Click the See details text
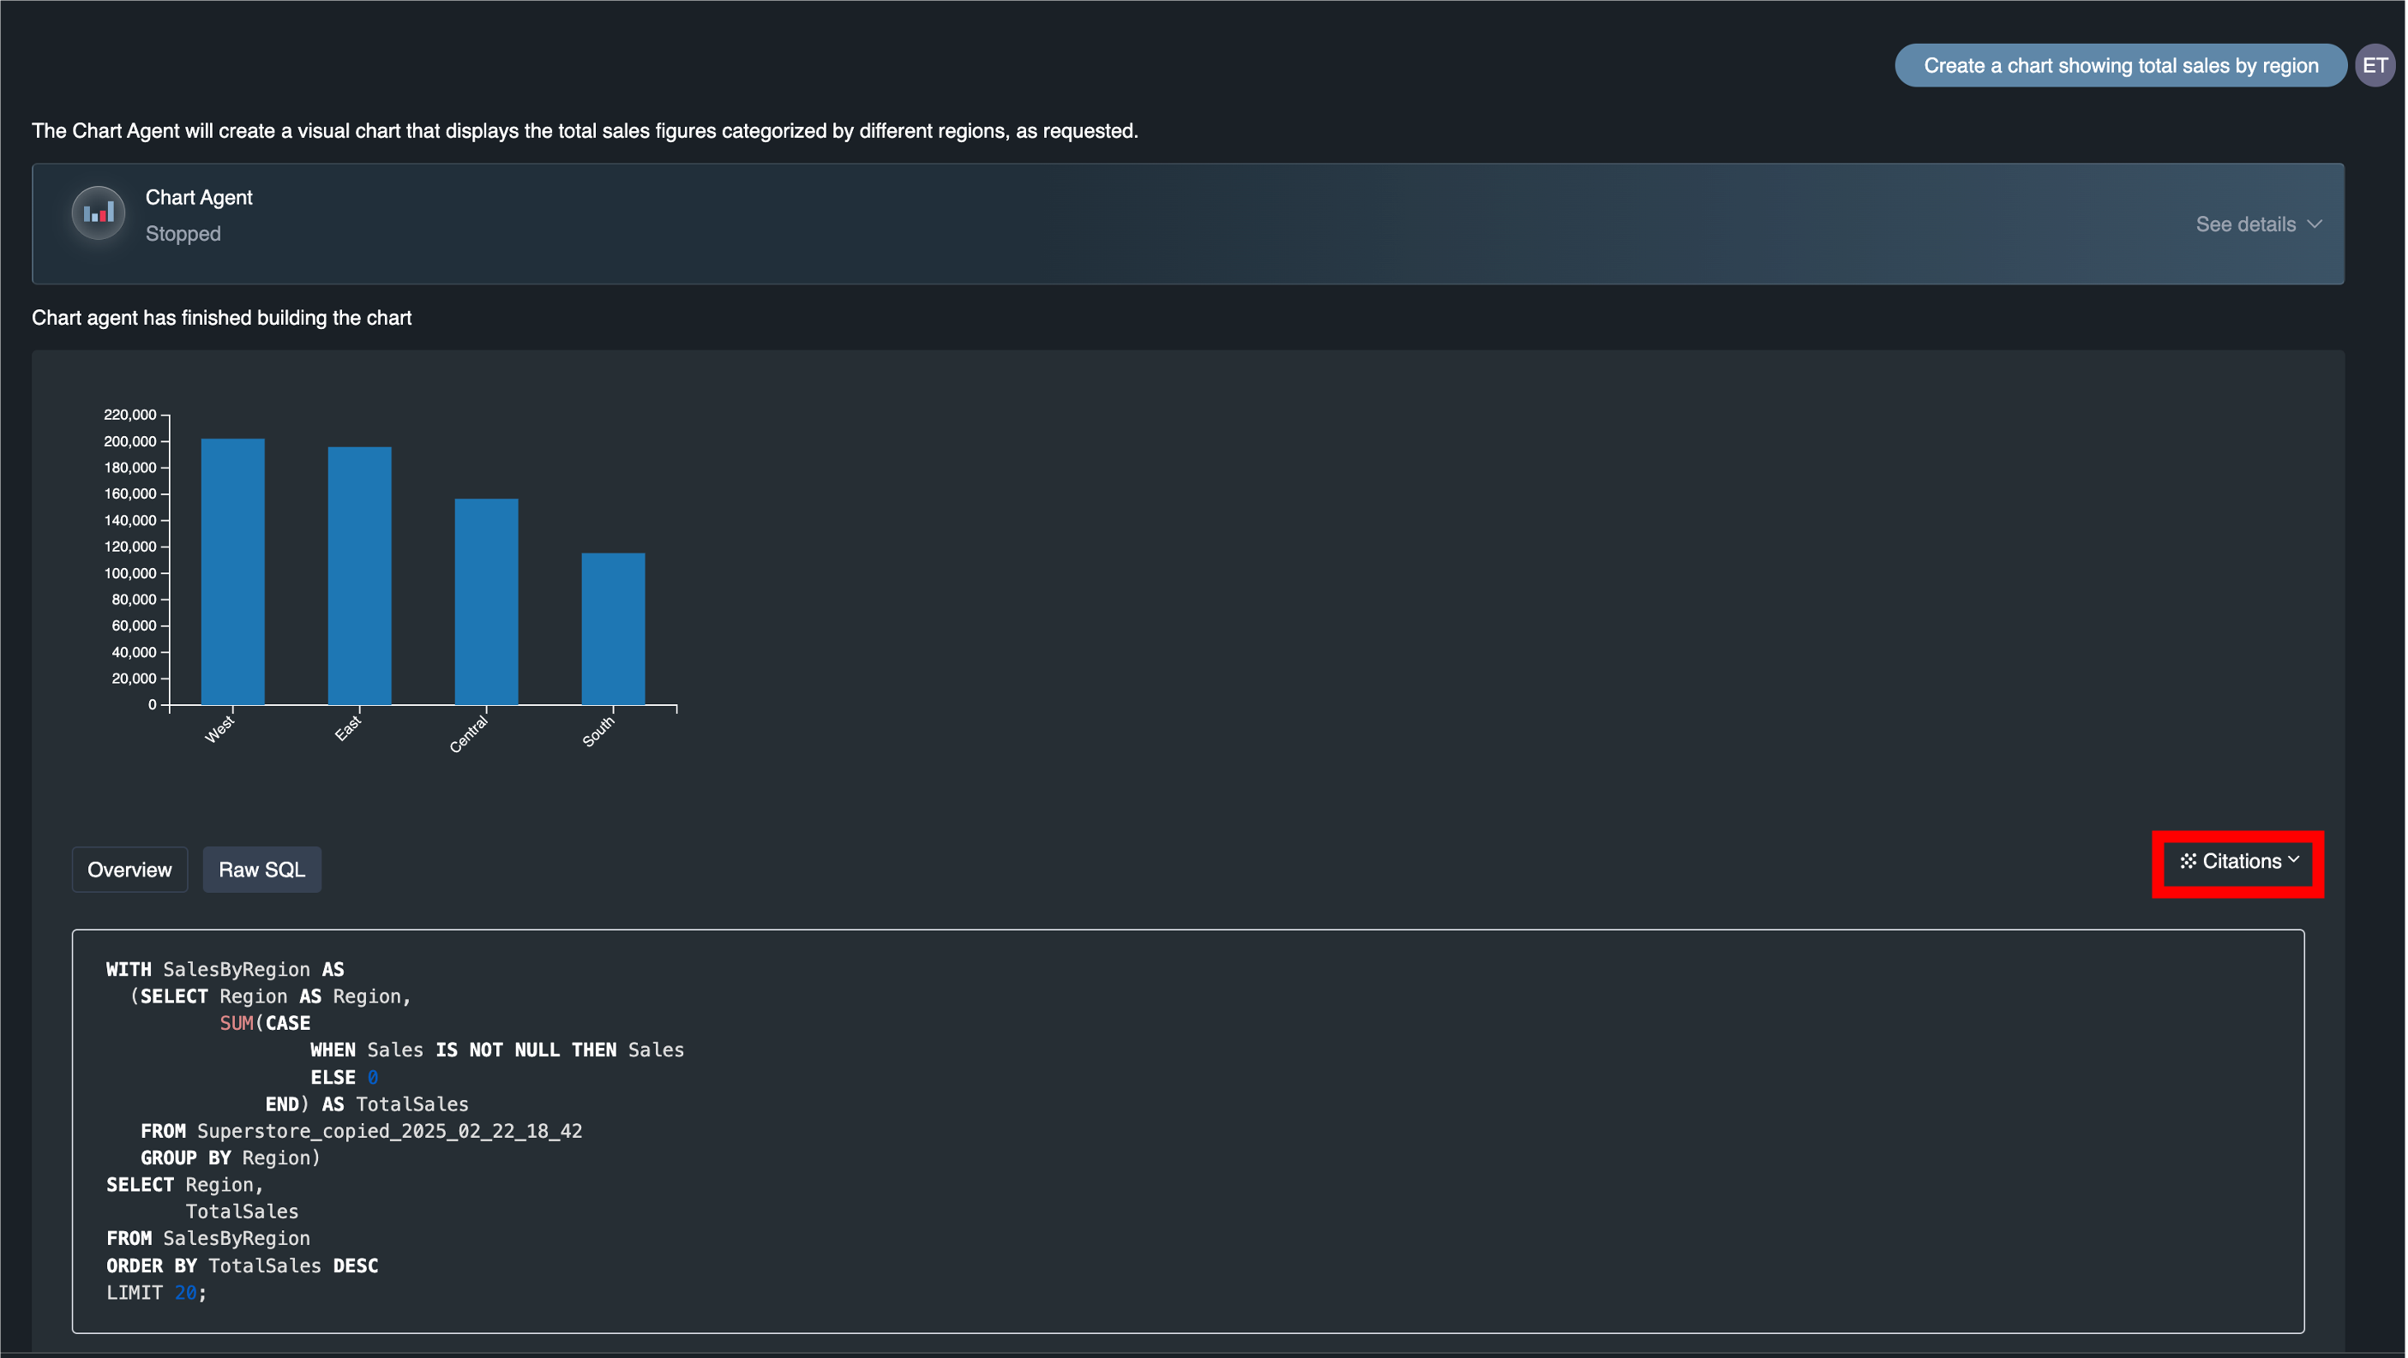The image size is (2408, 1358). tap(2245, 224)
